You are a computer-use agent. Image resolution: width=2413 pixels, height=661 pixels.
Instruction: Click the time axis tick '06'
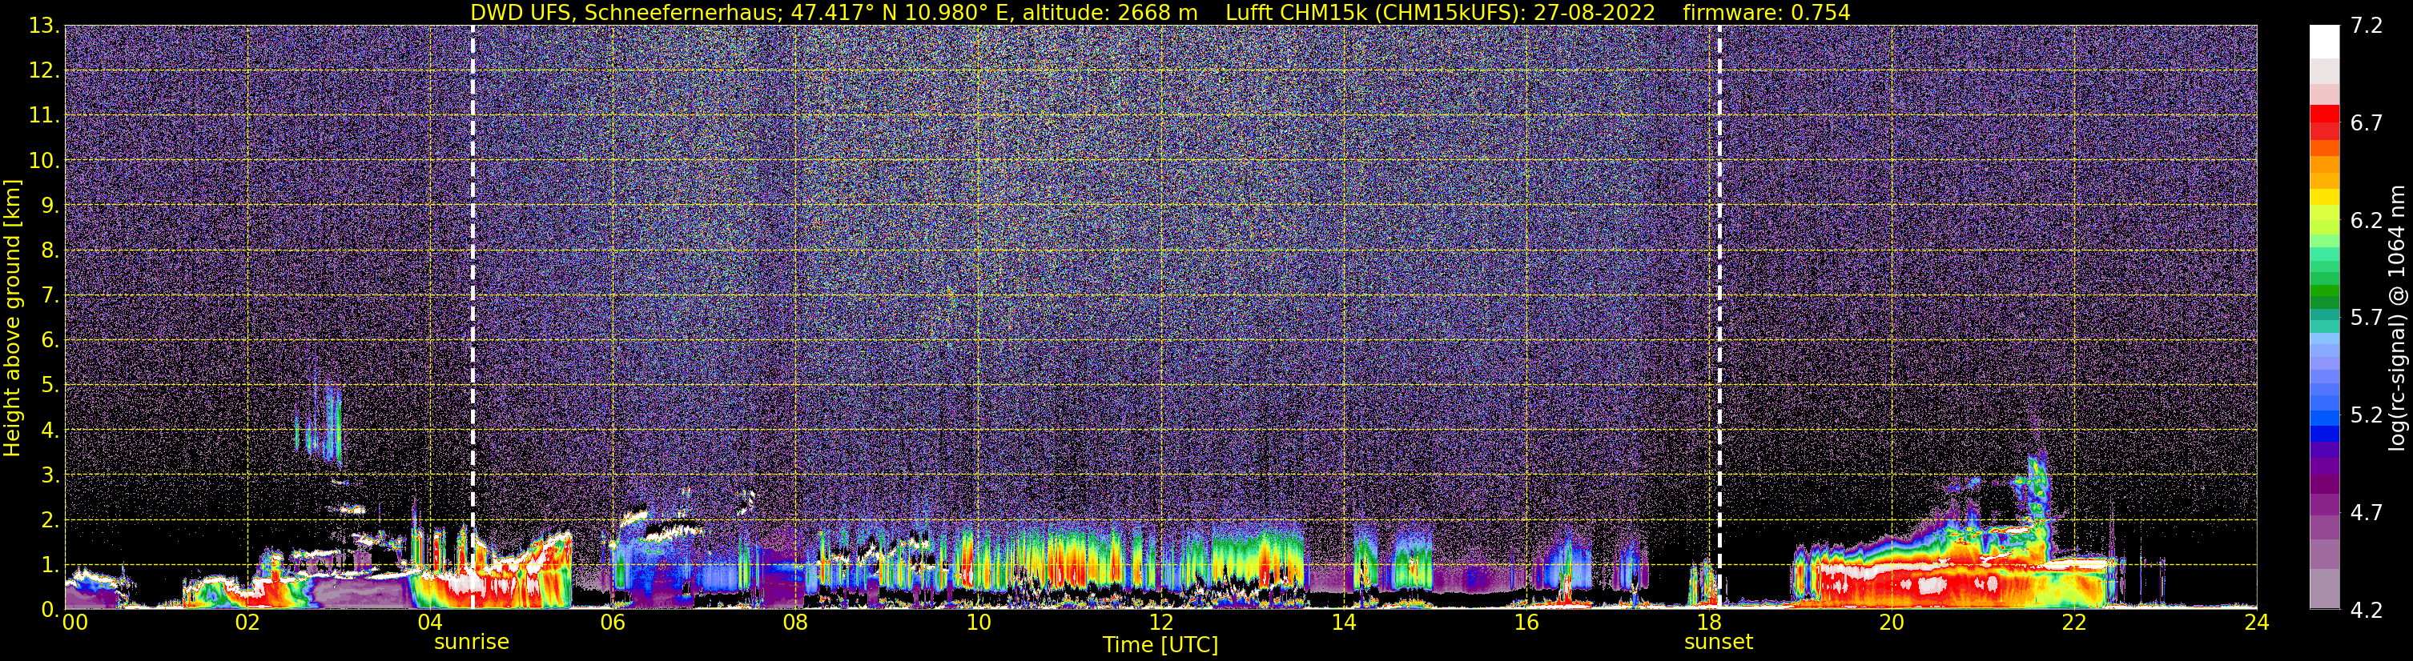coord(613,623)
